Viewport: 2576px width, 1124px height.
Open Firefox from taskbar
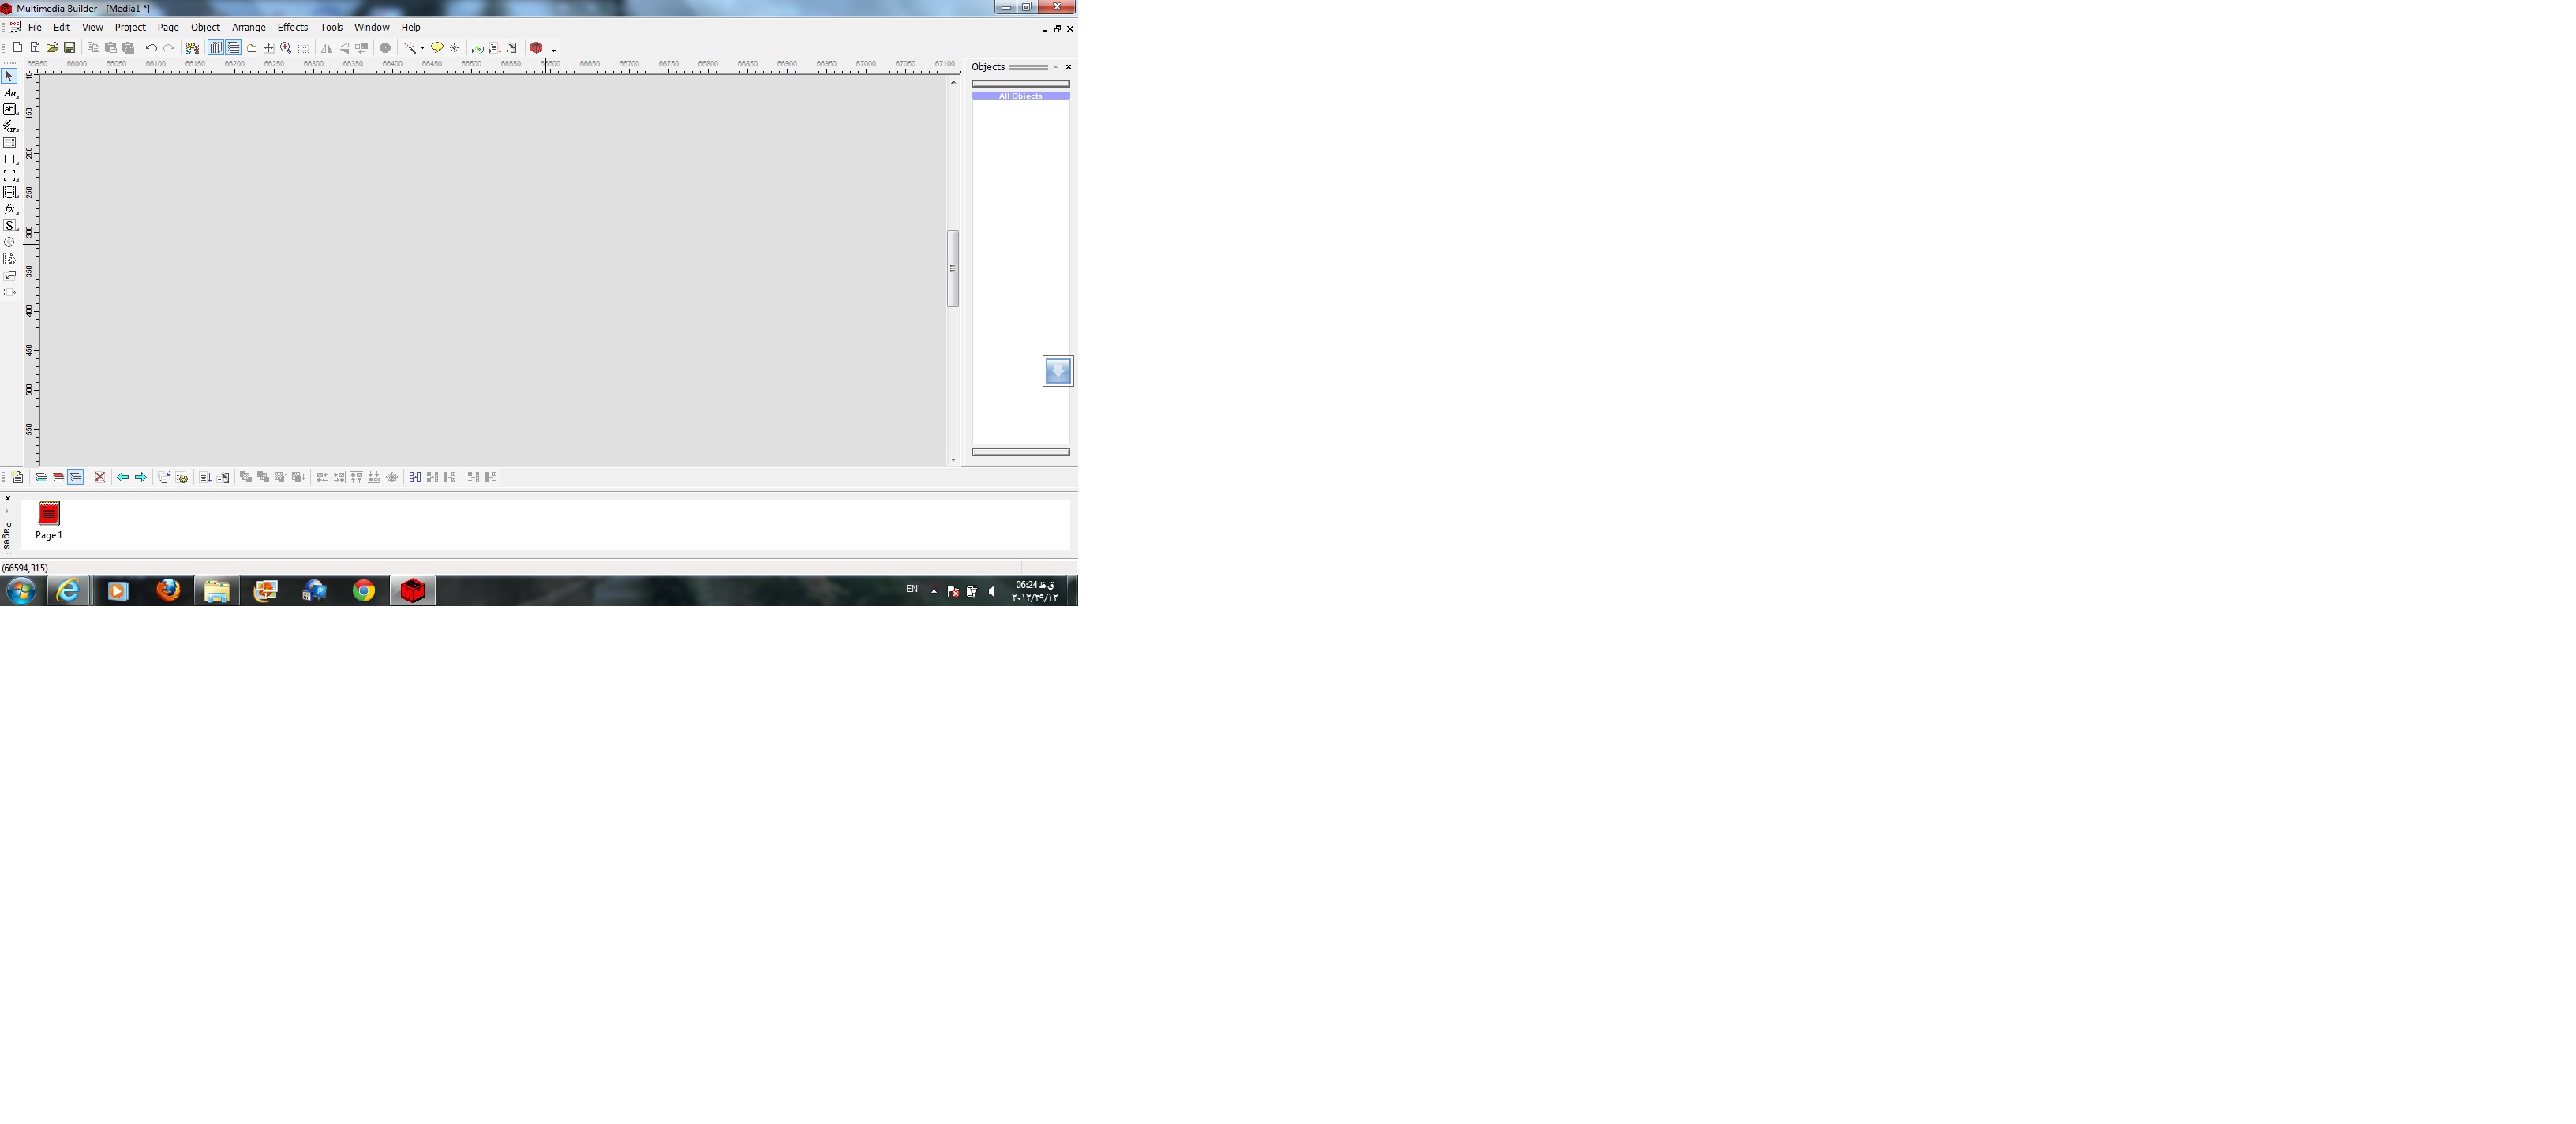pyautogui.click(x=168, y=591)
